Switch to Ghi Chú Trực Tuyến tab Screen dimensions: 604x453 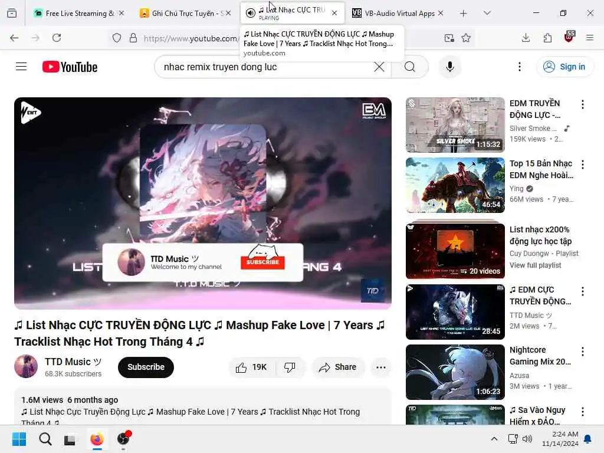tap(185, 14)
